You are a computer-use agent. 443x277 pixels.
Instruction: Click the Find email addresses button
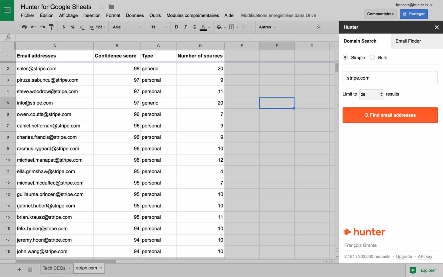(390, 115)
